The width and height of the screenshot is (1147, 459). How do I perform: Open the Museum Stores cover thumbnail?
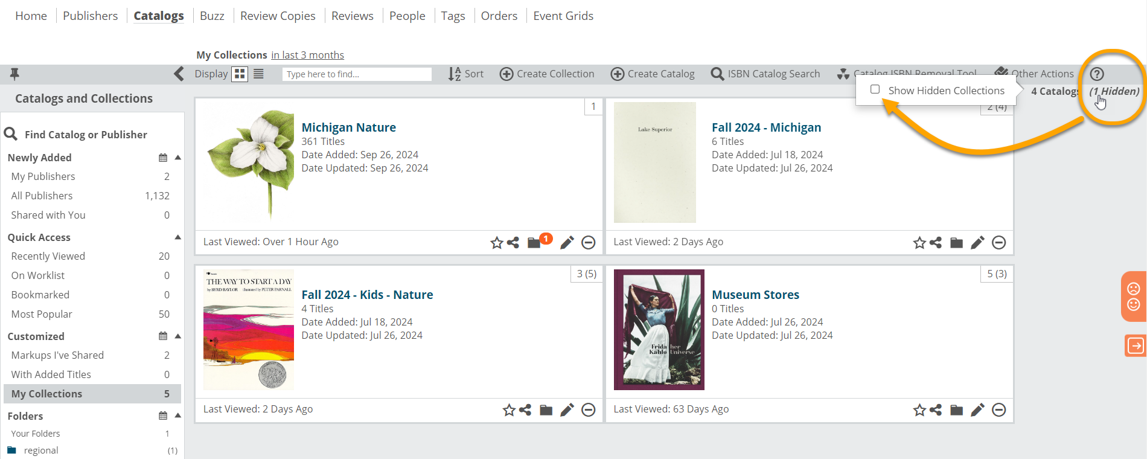pyautogui.click(x=659, y=330)
